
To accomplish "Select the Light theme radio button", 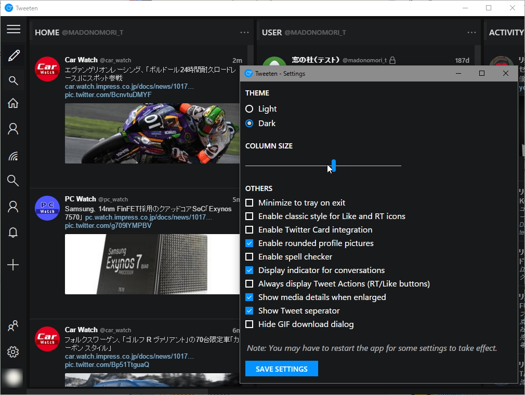I will (249, 108).
